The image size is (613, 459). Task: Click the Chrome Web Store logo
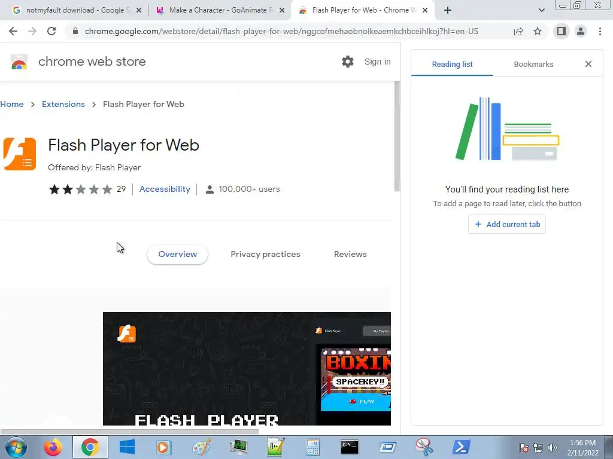point(19,62)
